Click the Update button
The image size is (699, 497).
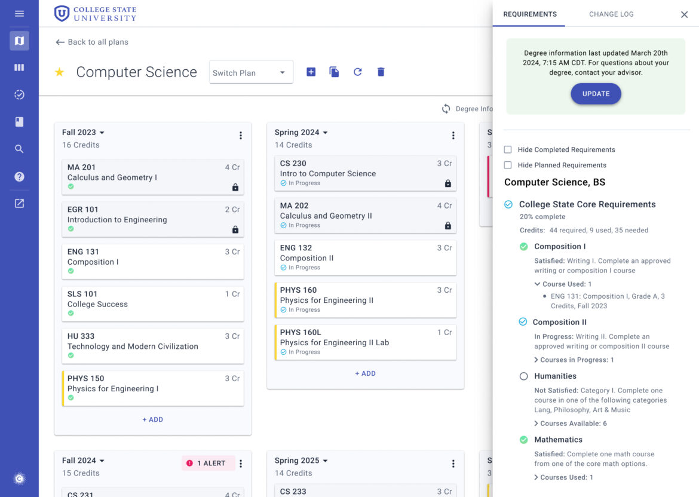pos(596,94)
